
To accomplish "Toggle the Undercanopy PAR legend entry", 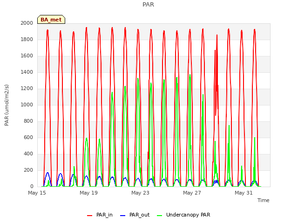I will 183,215.
